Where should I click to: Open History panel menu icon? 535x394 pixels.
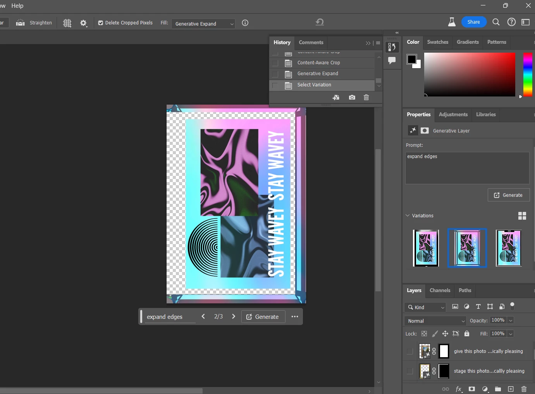coord(378,43)
